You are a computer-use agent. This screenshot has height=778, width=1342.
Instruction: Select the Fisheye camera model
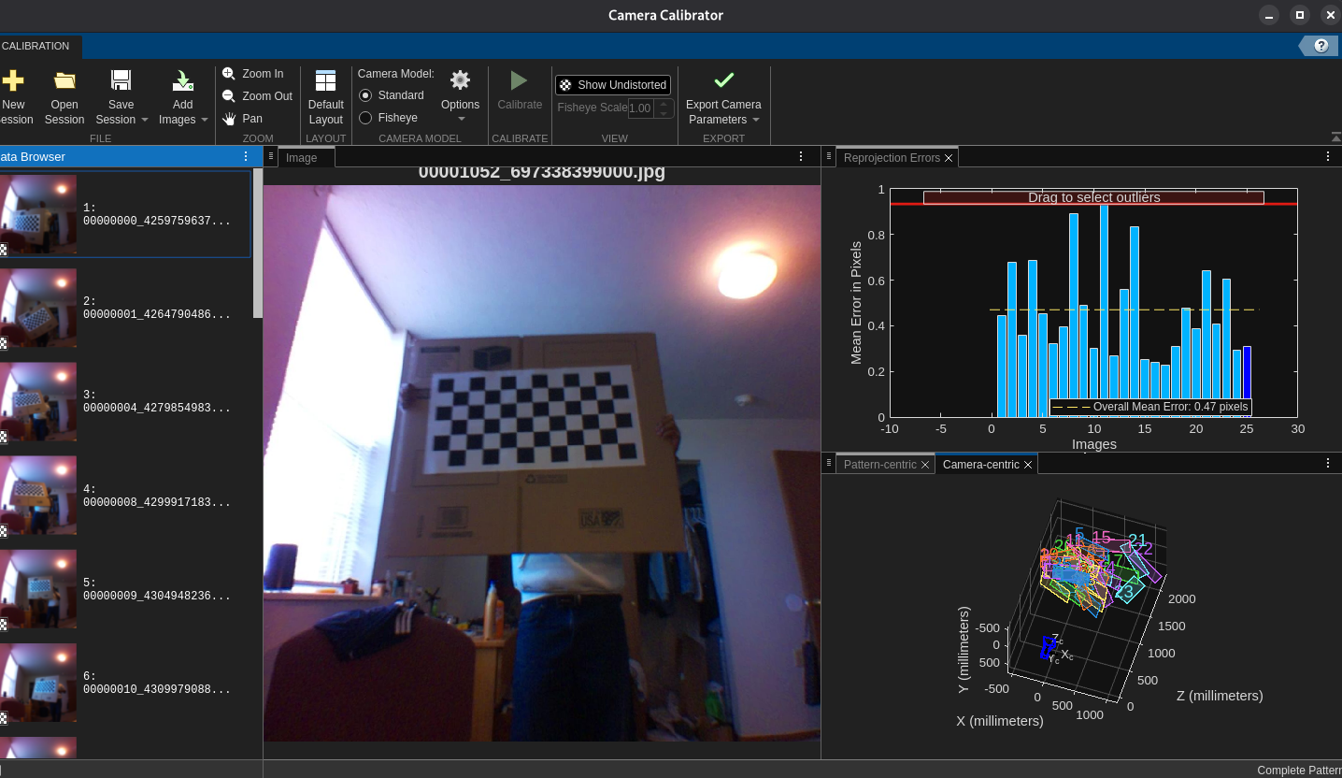tap(365, 118)
